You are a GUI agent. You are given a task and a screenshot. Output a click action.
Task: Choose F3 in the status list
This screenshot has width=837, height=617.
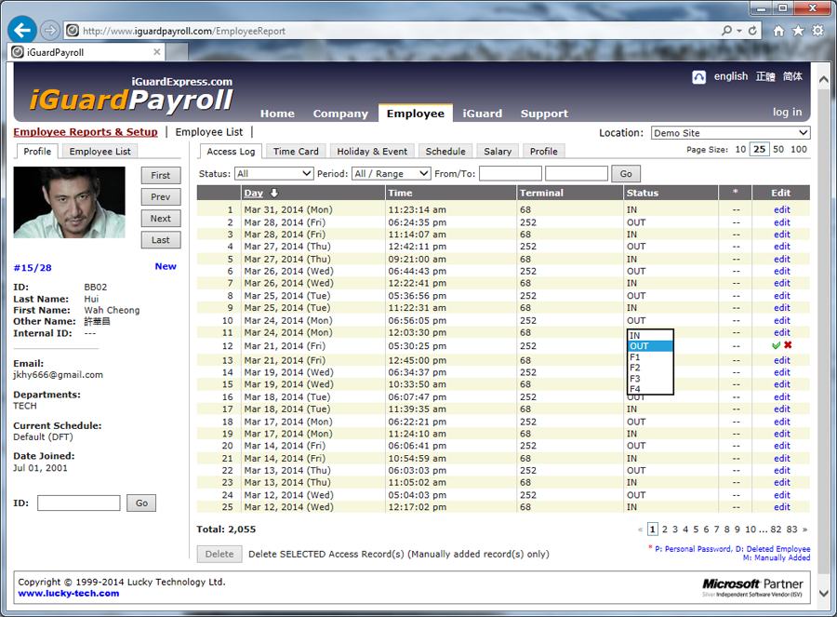point(650,378)
